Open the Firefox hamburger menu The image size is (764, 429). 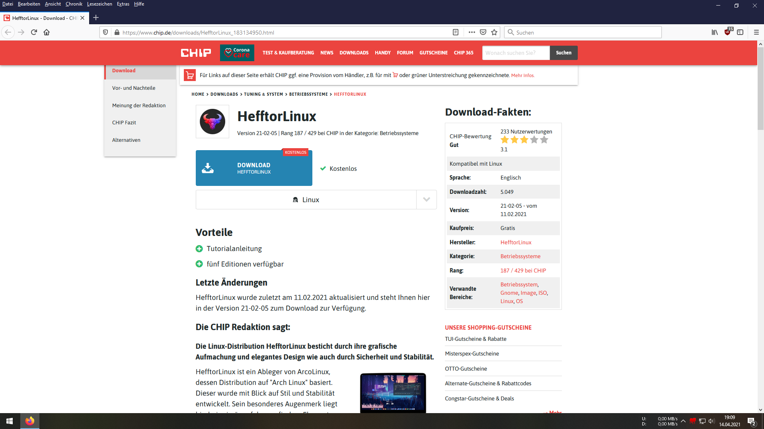756,33
